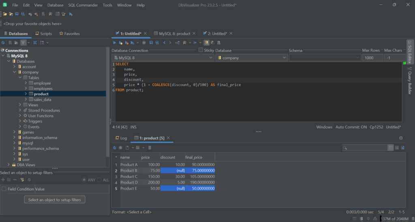The height and width of the screenshot is (222, 415).
Task: Open the execute options dropdown arrow in editor toolbar
Action: tap(138, 43)
